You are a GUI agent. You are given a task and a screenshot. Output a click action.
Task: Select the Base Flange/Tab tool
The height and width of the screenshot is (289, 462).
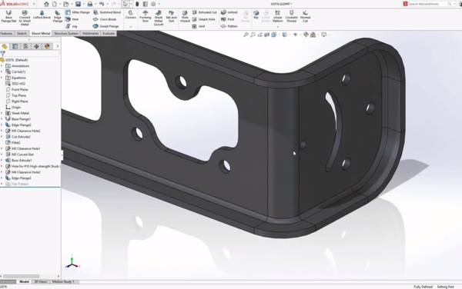pyautogui.click(x=8, y=16)
